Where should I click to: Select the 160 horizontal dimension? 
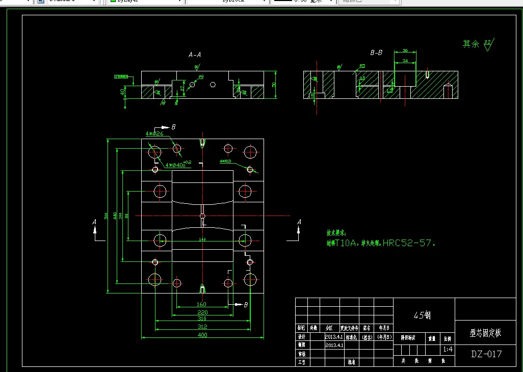point(201,304)
